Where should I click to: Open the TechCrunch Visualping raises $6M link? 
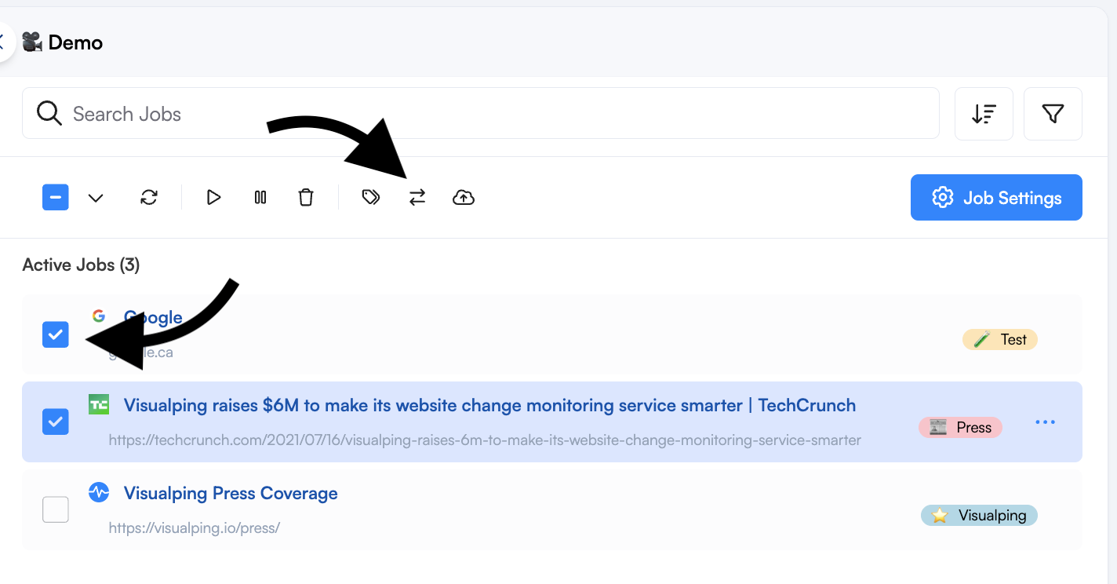(489, 405)
